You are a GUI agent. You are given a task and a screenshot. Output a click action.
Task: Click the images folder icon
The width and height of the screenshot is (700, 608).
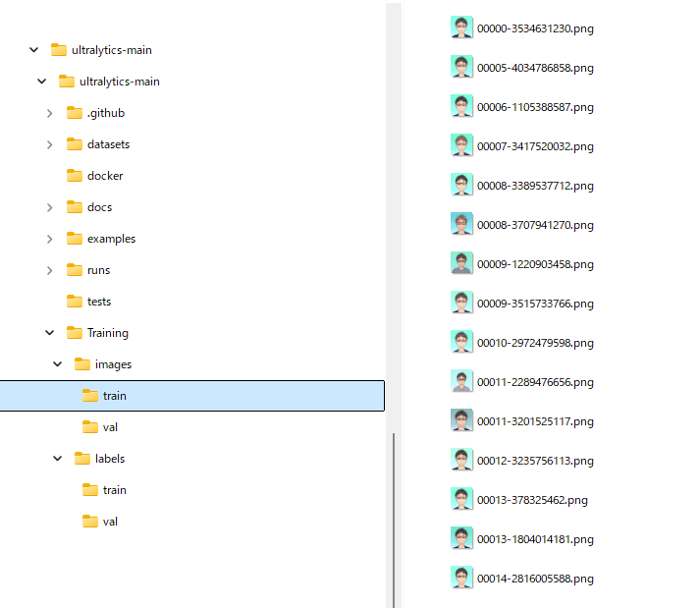(82, 364)
